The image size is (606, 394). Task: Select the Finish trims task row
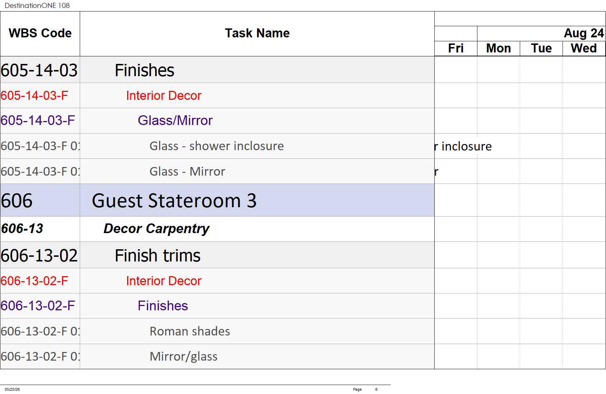tap(217, 255)
